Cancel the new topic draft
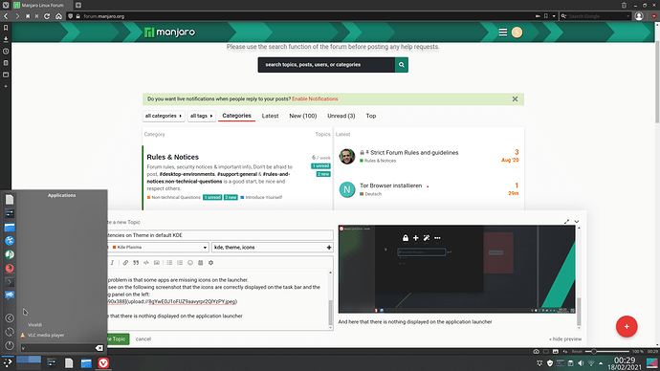This screenshot has height=371, width=660. pyautogui.click(x=143, y=338)
